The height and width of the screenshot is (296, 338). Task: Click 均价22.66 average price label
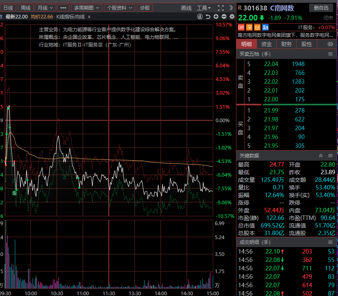tap(42, 17)
